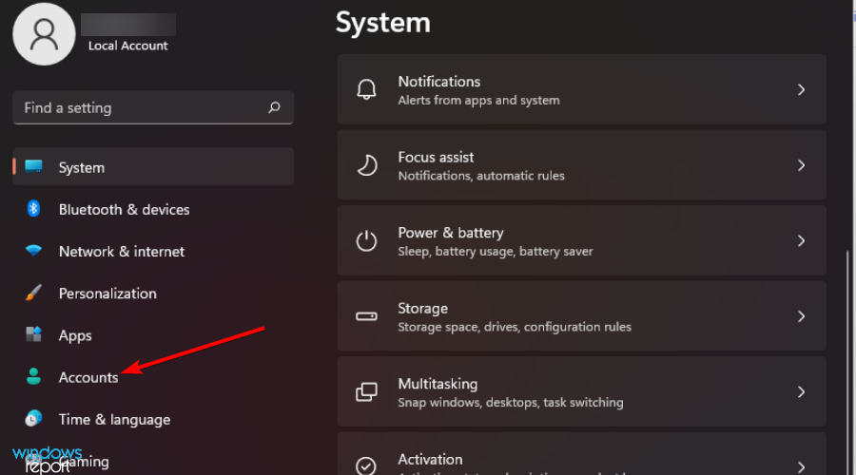Select System in the sidebar
856x475 pixels.
[153, 167]
